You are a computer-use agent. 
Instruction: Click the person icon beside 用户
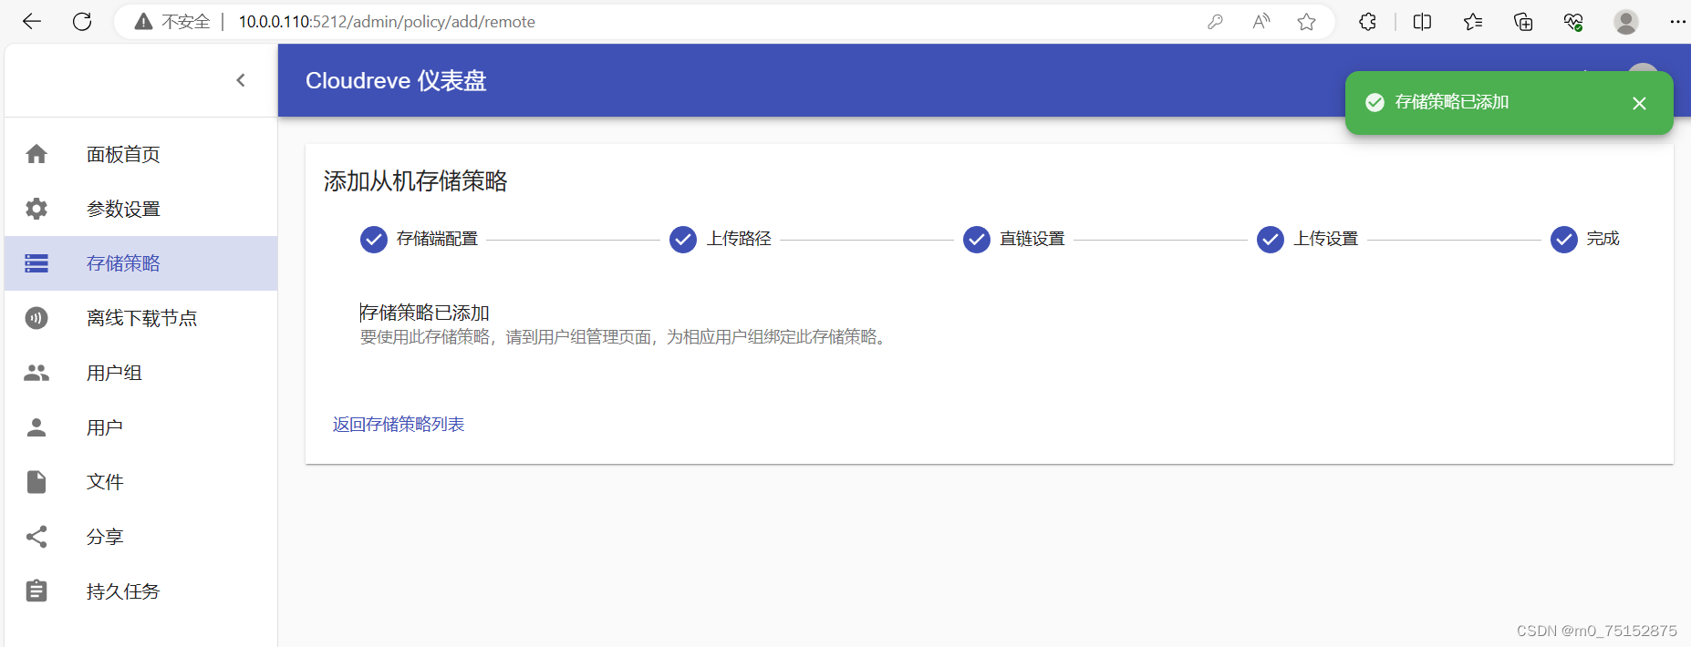[x=36, y=427]
